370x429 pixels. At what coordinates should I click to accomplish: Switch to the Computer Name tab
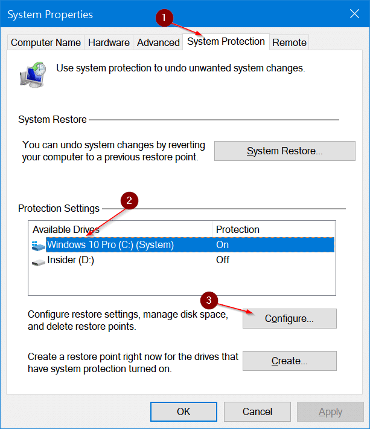[46, 42]
